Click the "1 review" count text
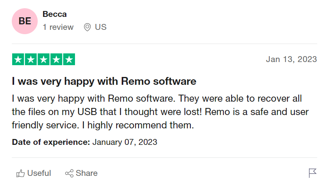 click(58, 27)
